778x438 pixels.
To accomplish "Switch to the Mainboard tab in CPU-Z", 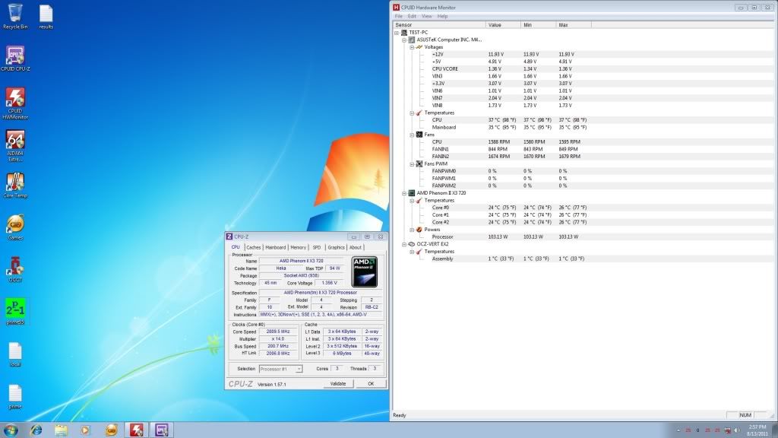I will pos(275,247).
